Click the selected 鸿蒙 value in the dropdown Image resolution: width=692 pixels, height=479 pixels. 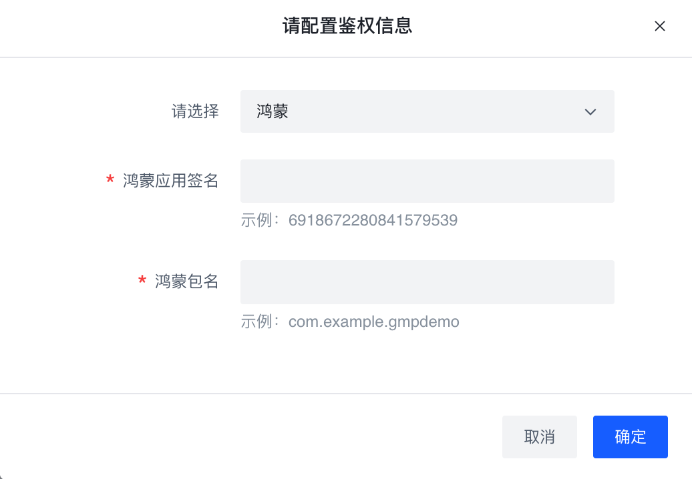click(273, 112)
